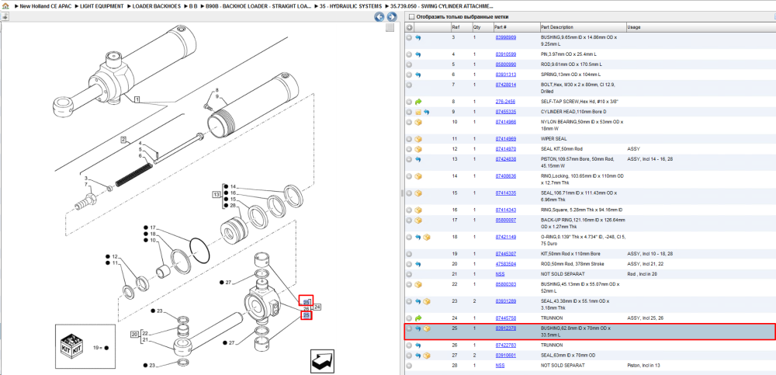776x375 pixels.
Task: Click the KIT boxes image in the diagram
Action: 72,345
